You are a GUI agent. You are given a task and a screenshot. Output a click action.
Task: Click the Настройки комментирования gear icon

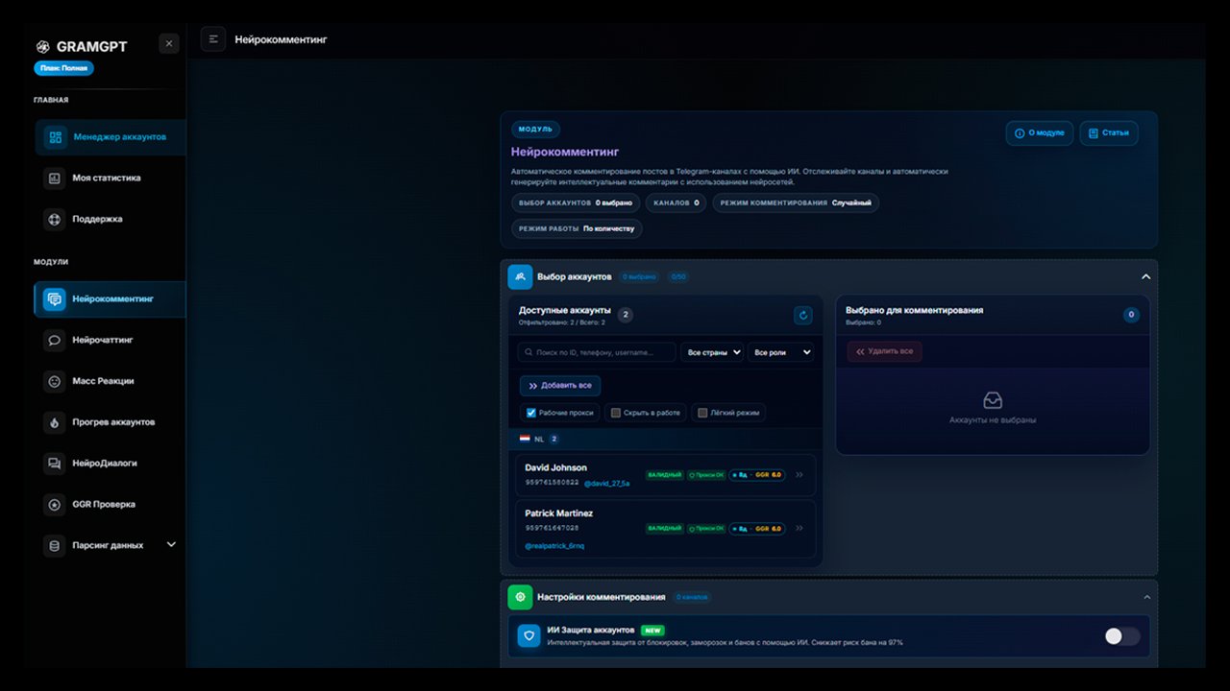520,597
